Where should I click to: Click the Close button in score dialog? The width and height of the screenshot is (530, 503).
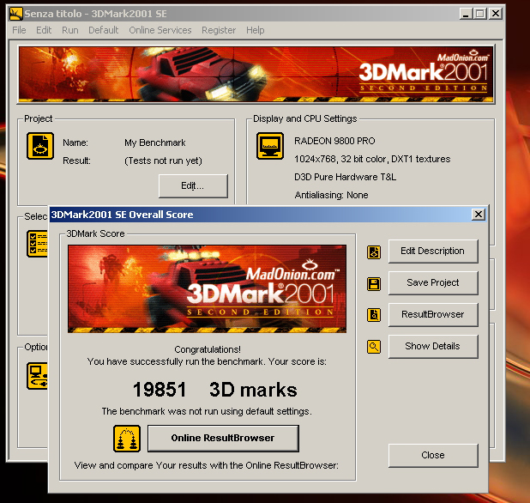[433, 455]
